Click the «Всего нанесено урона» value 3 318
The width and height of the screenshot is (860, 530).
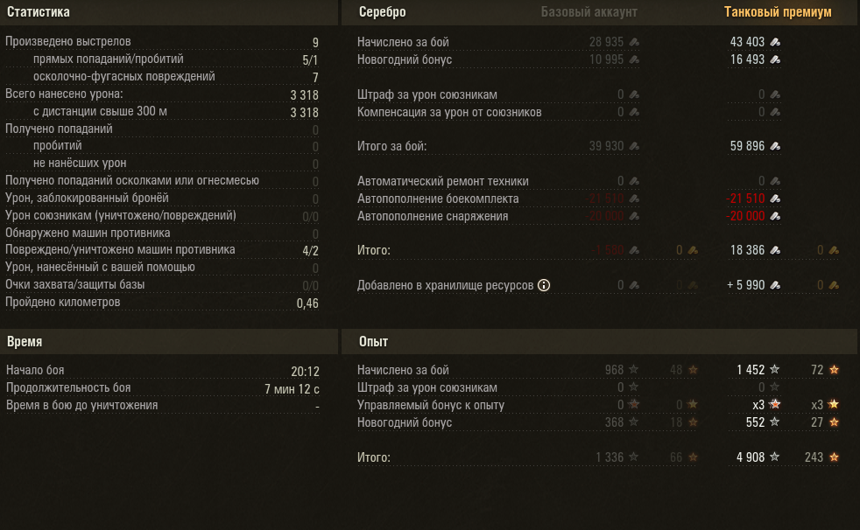(x=304, y=94)
